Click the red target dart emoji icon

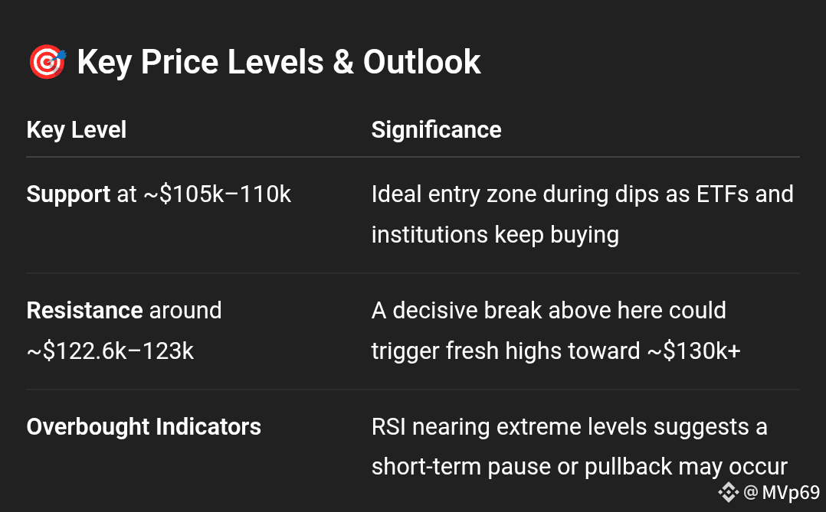coord(48,61)
